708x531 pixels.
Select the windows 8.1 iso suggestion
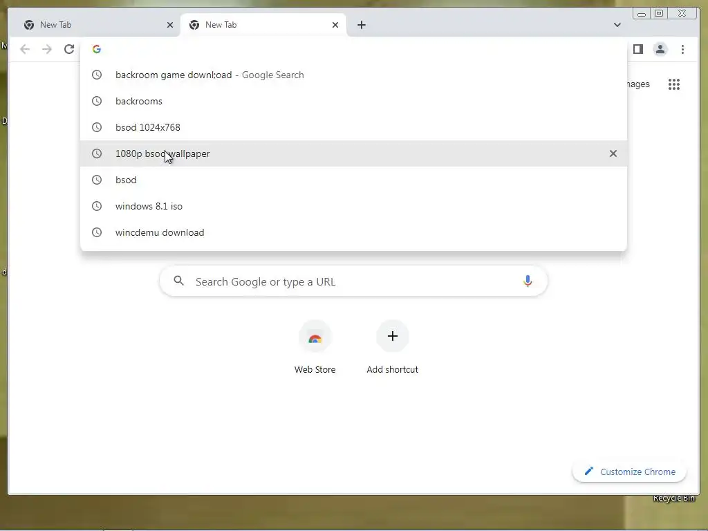click(x=353, y=206)
